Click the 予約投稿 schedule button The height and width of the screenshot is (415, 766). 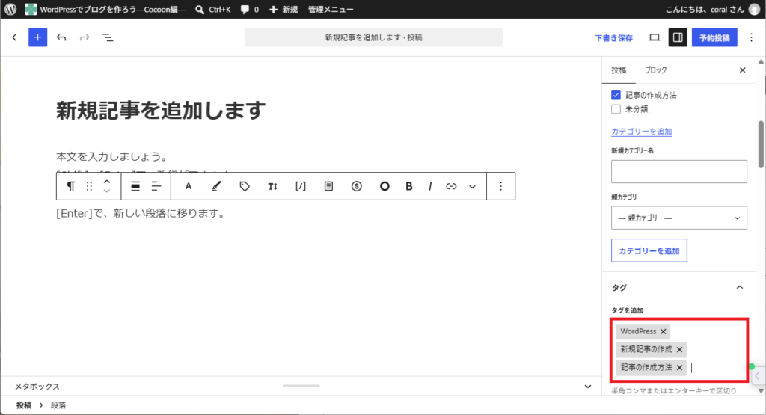point(714,37)
